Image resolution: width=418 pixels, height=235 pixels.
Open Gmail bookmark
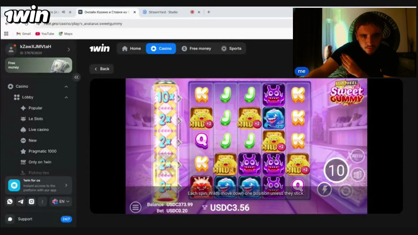pos(24,34)
